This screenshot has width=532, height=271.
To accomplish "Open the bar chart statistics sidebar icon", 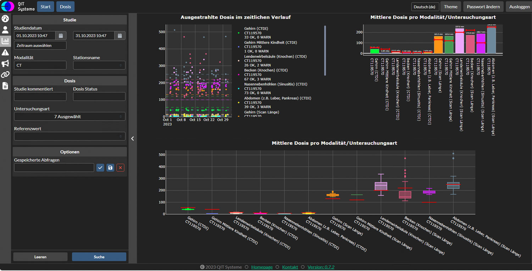I will point(5,41).
